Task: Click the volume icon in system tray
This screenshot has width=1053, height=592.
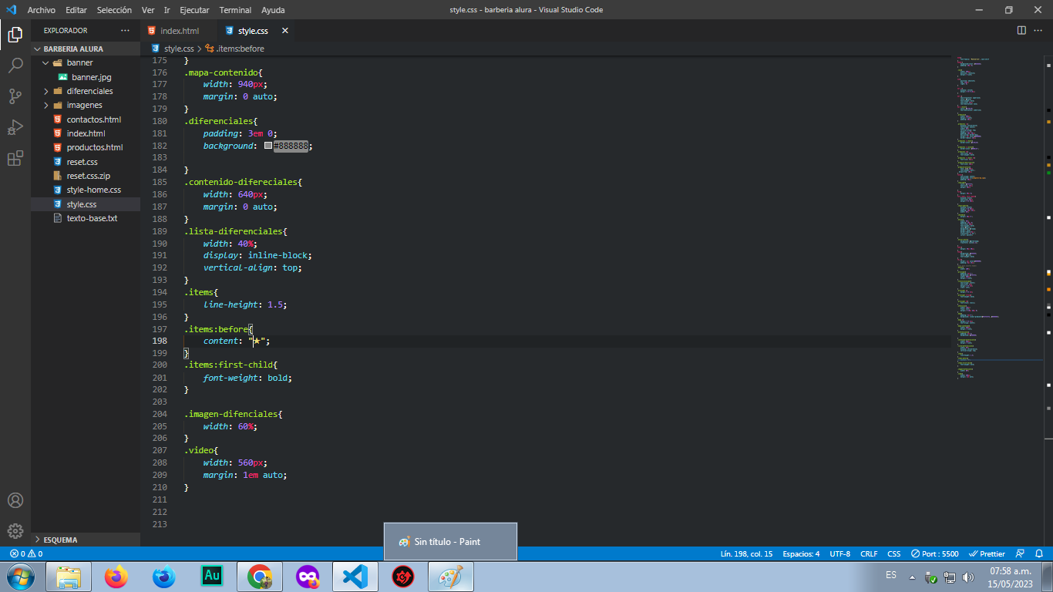Action: pos(968,577)
